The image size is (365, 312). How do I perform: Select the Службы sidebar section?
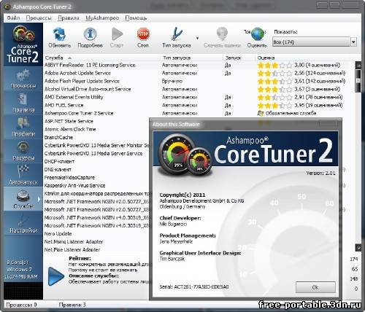coord(23,199)
